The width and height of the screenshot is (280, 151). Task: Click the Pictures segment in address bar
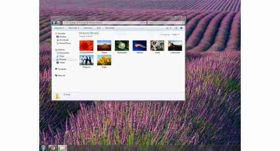[x=82, y=23]
